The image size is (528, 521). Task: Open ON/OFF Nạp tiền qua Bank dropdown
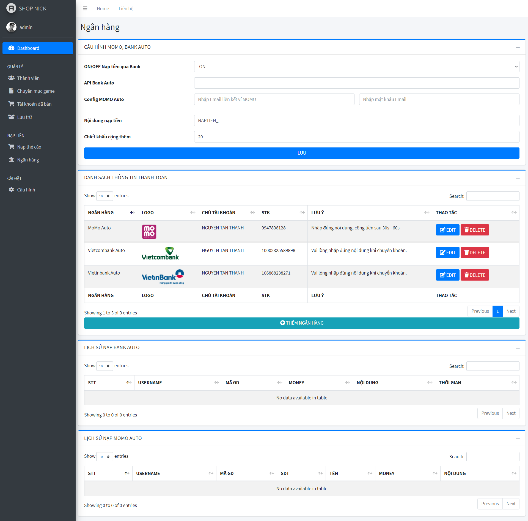click(x=356, y=67)
